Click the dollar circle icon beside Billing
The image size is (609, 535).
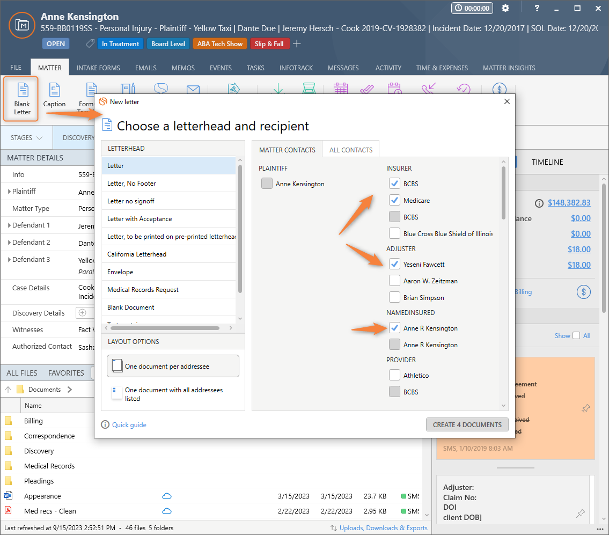point(583,292)
